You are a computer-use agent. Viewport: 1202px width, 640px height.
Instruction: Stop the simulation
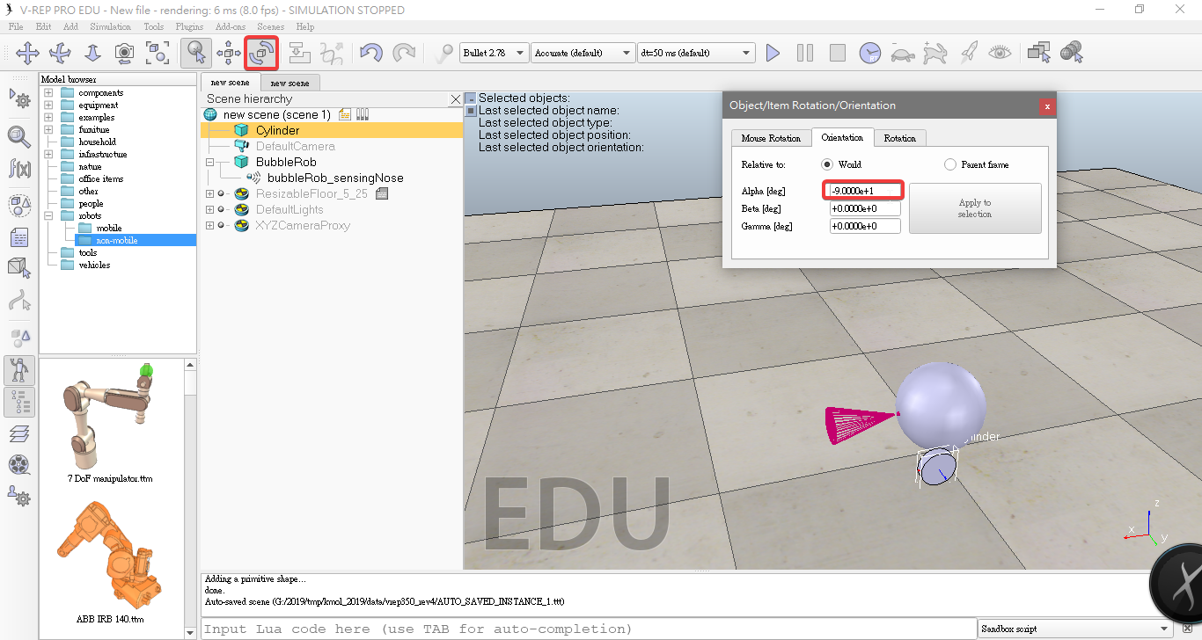click(x=838, y=53)
